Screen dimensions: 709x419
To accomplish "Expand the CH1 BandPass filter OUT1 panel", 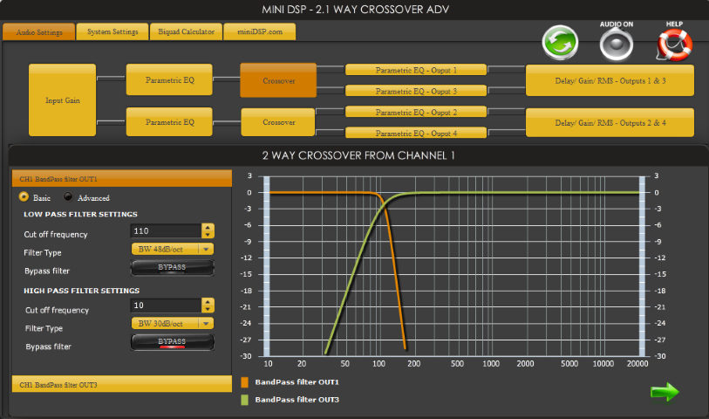I will point(121,179).
